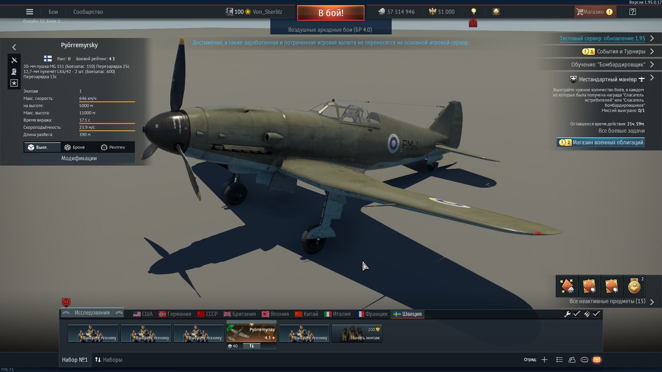This screenshot has width=662, height=372.
Task: Open Модификации button
Action: tap(79, 158)
